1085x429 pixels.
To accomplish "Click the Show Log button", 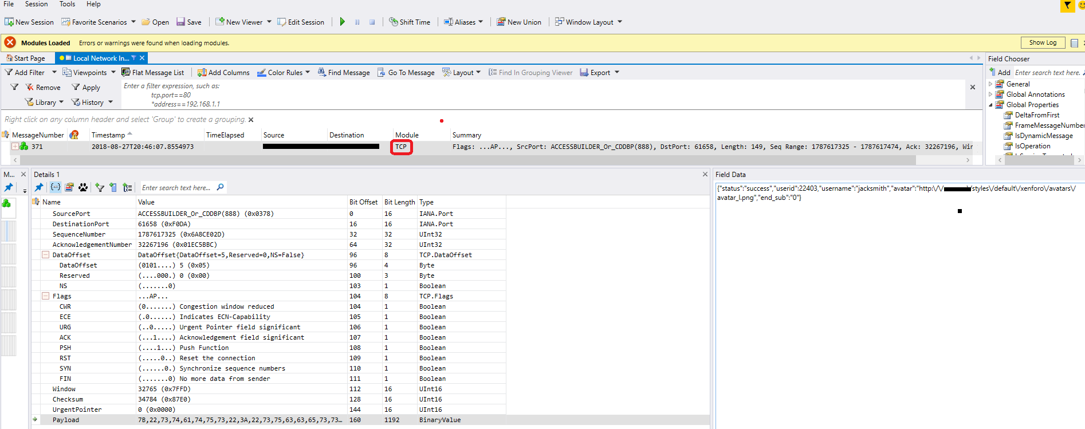I will [x=1042, y=42].
